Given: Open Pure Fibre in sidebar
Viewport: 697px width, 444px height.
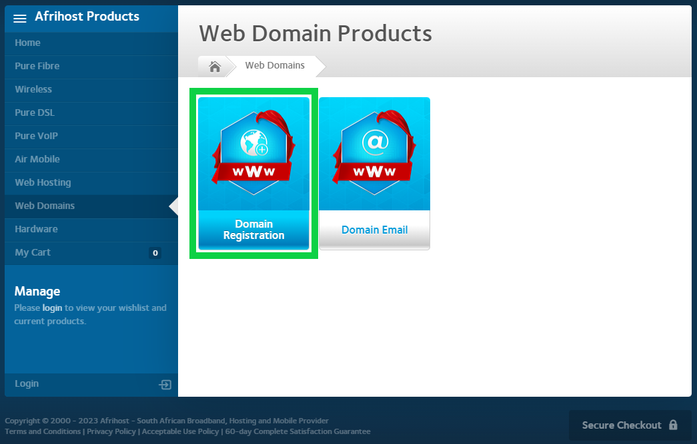Looking at the screenshot, I should point(37,66).
